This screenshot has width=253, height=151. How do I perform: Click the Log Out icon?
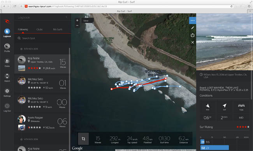pos(7,106)
